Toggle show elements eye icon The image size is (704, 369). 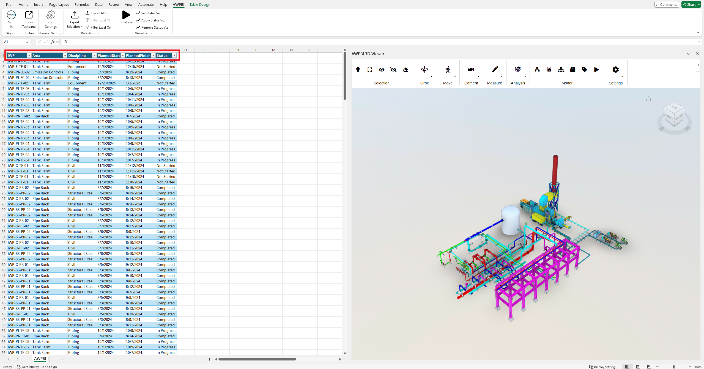pos(382,70)
